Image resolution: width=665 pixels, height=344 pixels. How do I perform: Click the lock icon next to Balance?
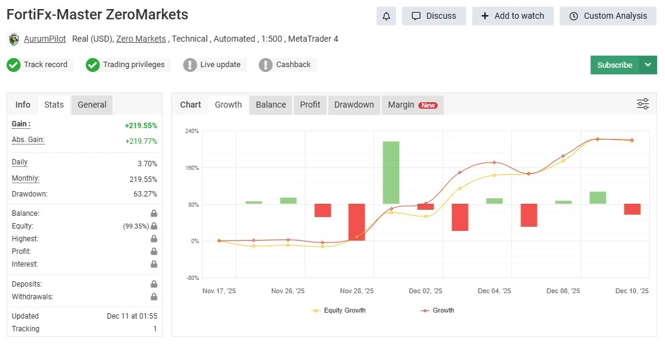click(x=154, y=213)
